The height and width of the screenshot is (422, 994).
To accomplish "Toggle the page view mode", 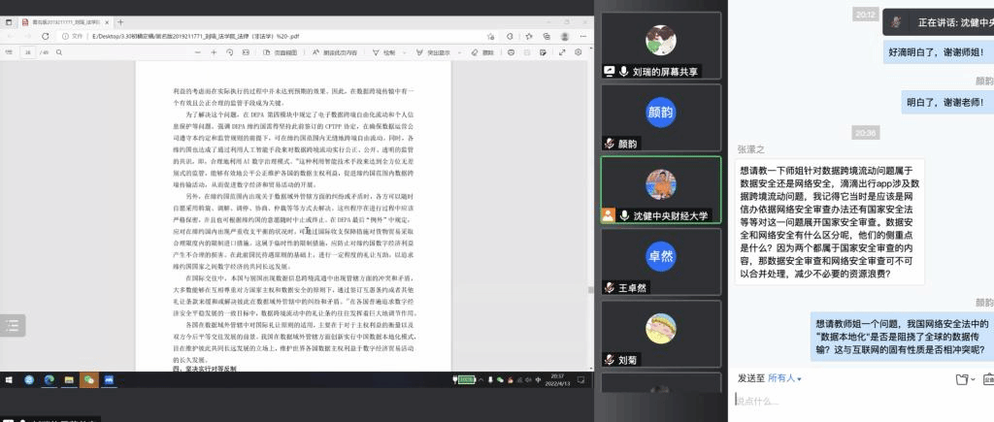I will [279, 51].
